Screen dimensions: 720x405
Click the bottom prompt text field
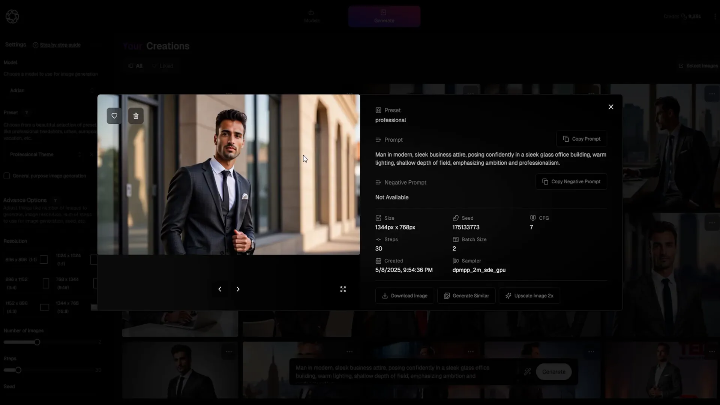pyautogui.click(x=405, y=372)
